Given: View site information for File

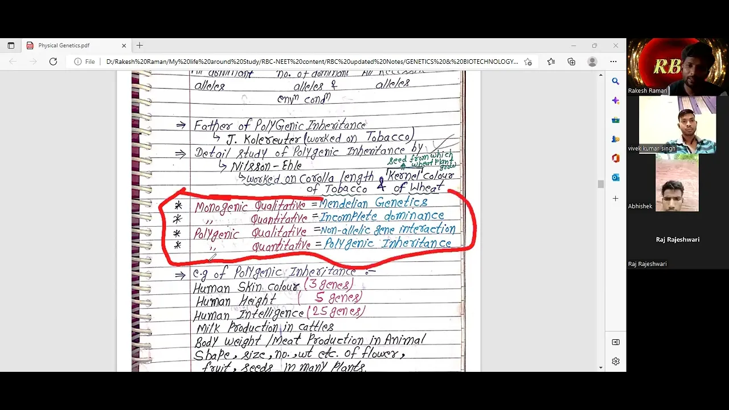Looking at the screenshot, I should [x=84, y=61].
